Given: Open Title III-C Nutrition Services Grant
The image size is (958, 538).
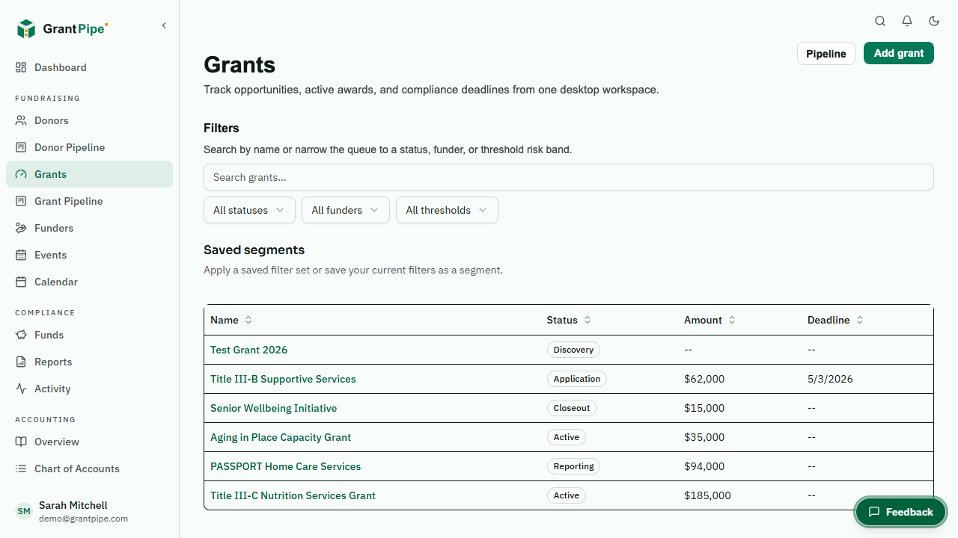Looking at the screenshot, I should click(293, 495).
